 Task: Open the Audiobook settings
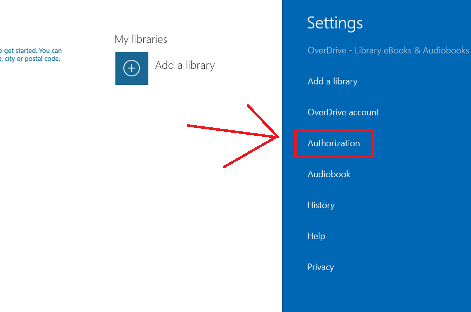point(329,174)
